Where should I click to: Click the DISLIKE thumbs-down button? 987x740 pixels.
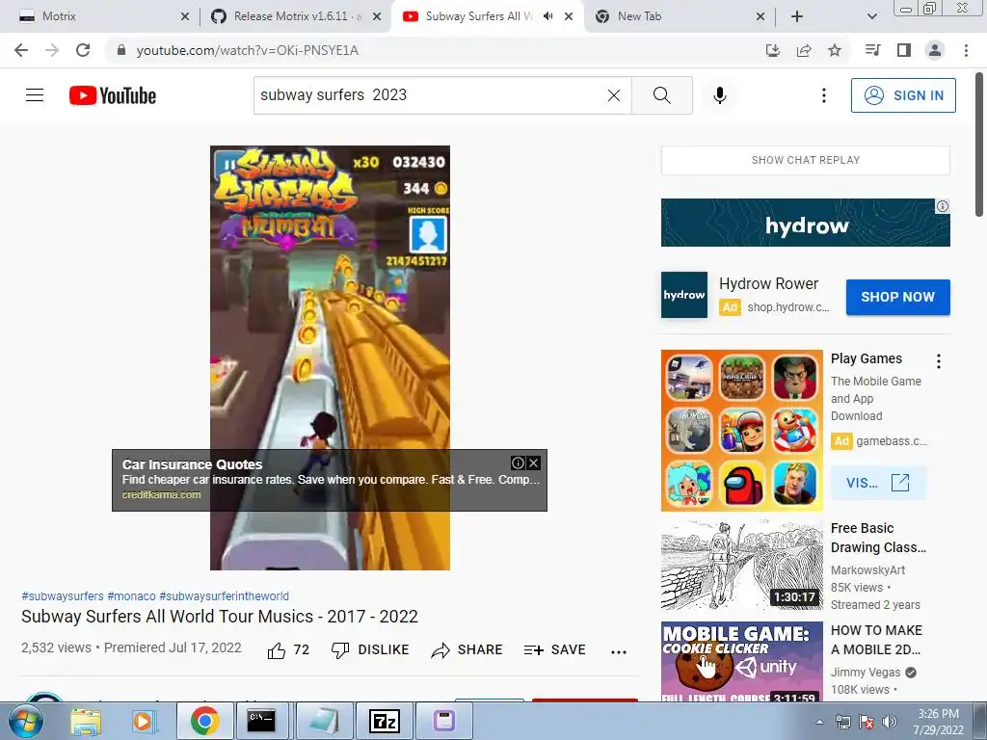[x=370, y=650]
